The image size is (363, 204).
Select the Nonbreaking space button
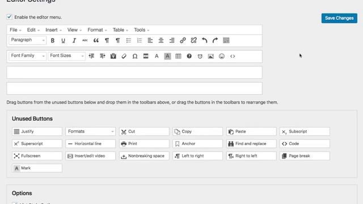point(144,156)
